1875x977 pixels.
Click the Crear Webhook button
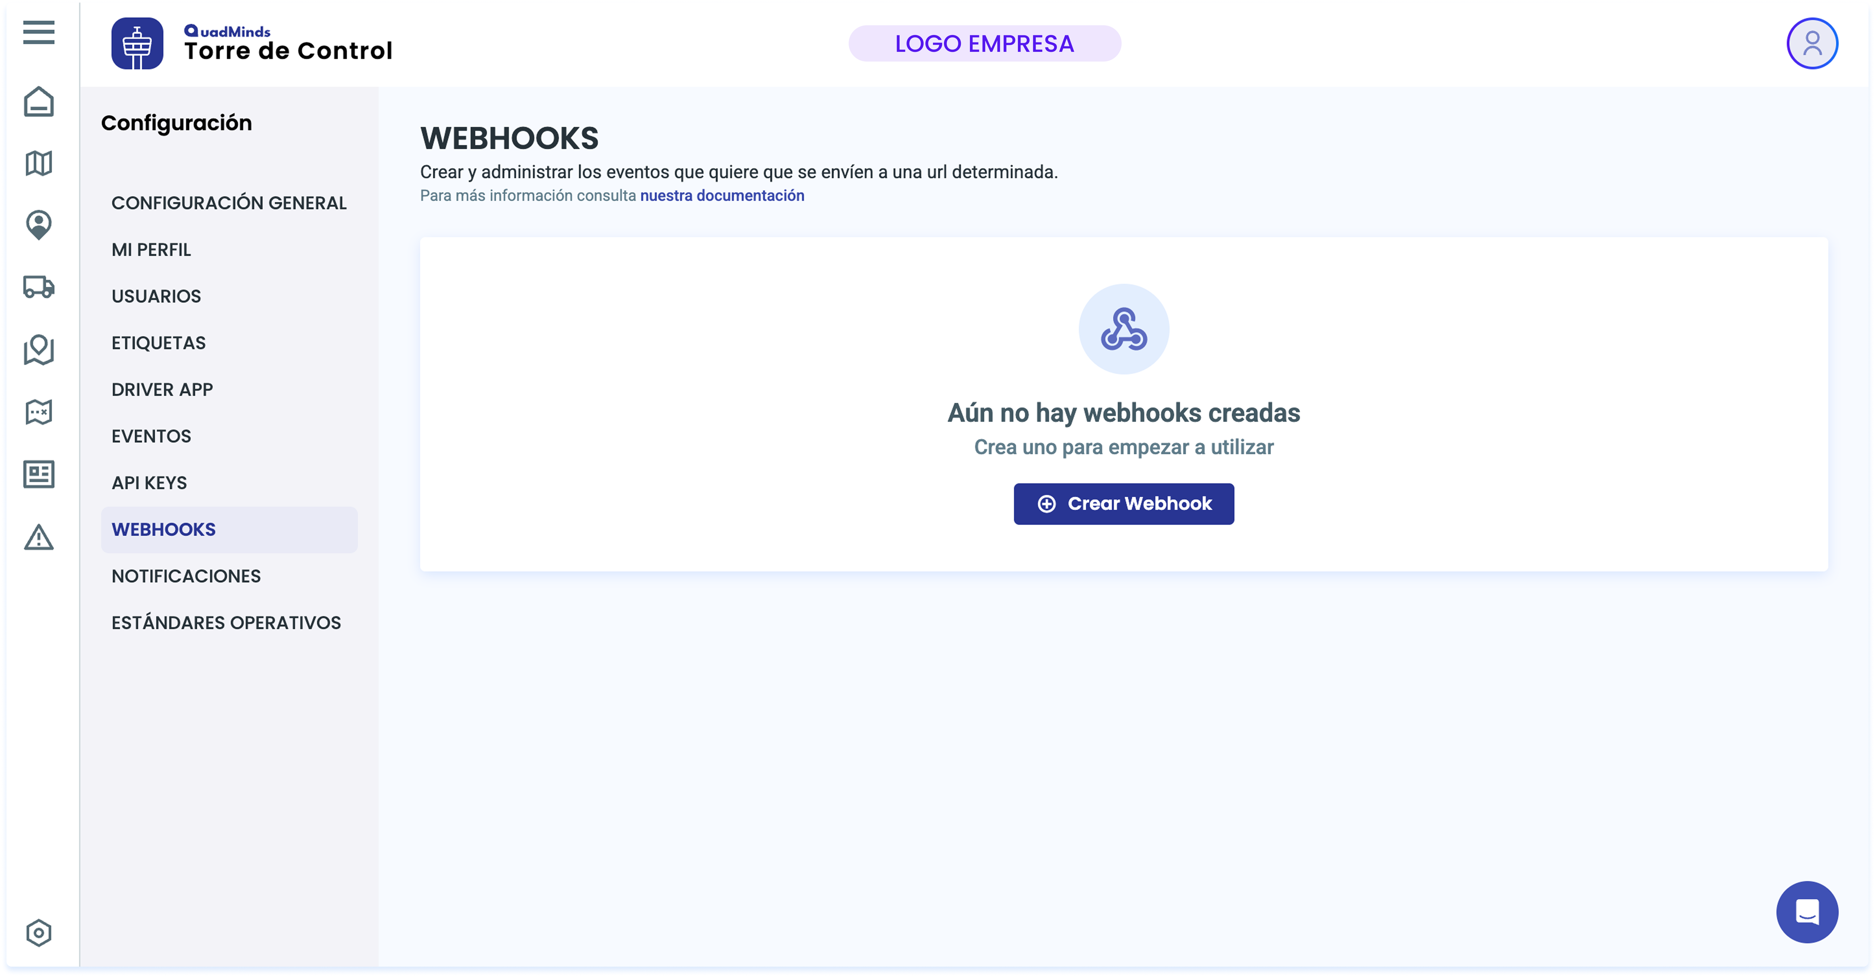coord(1123,503)
